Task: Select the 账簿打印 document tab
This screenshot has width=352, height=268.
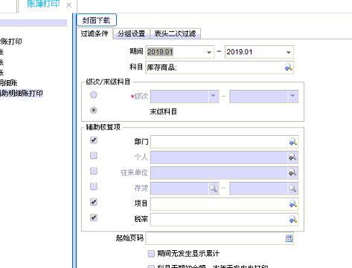Action: point(43,4)
